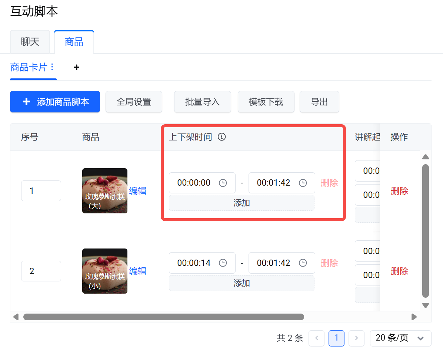Open the 20 条/页 page size dropdown
443x355 pixels.
click(401, 338)
